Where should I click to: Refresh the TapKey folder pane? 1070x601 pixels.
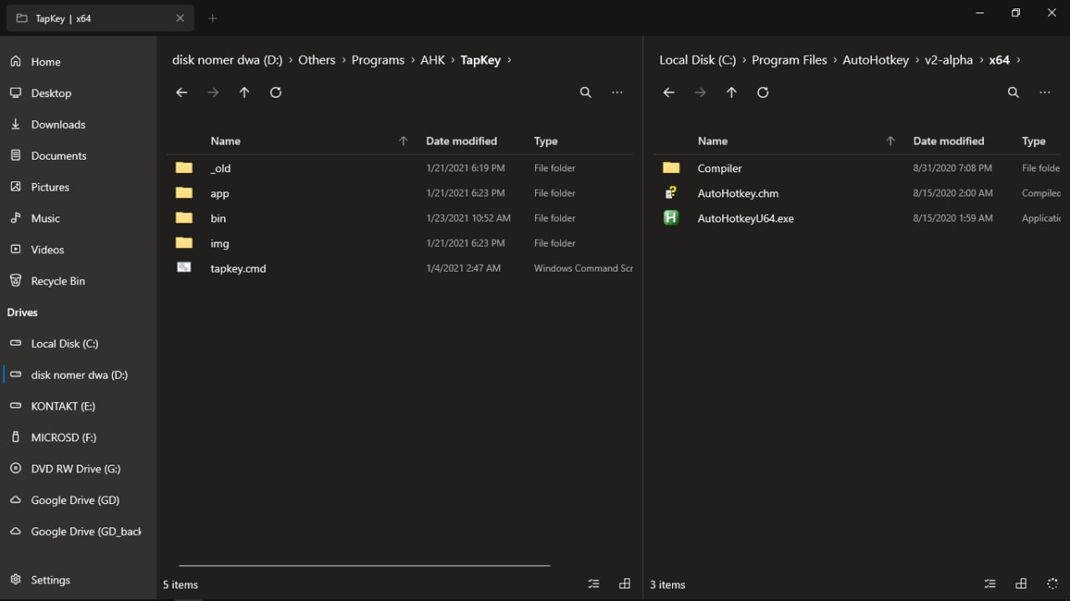pos(276,93)
